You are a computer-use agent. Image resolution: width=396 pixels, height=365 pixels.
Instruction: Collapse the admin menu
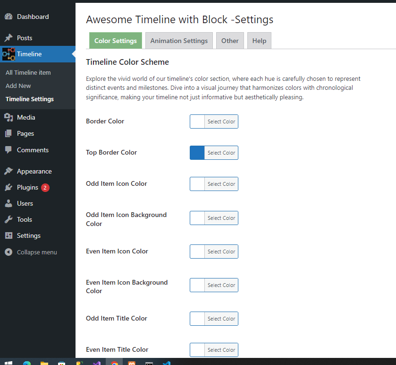(31, 252)
